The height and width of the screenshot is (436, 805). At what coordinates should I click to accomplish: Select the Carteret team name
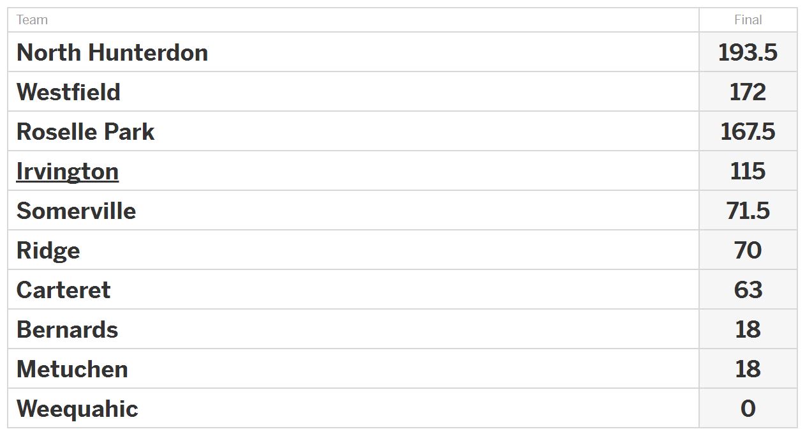pyautogui.click(x=63, y=290)
